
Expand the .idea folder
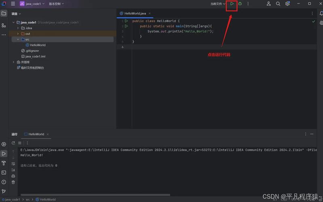[x=18, y=28]
